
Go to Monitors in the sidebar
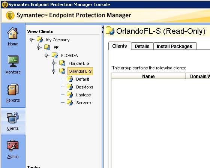(13, 72)
